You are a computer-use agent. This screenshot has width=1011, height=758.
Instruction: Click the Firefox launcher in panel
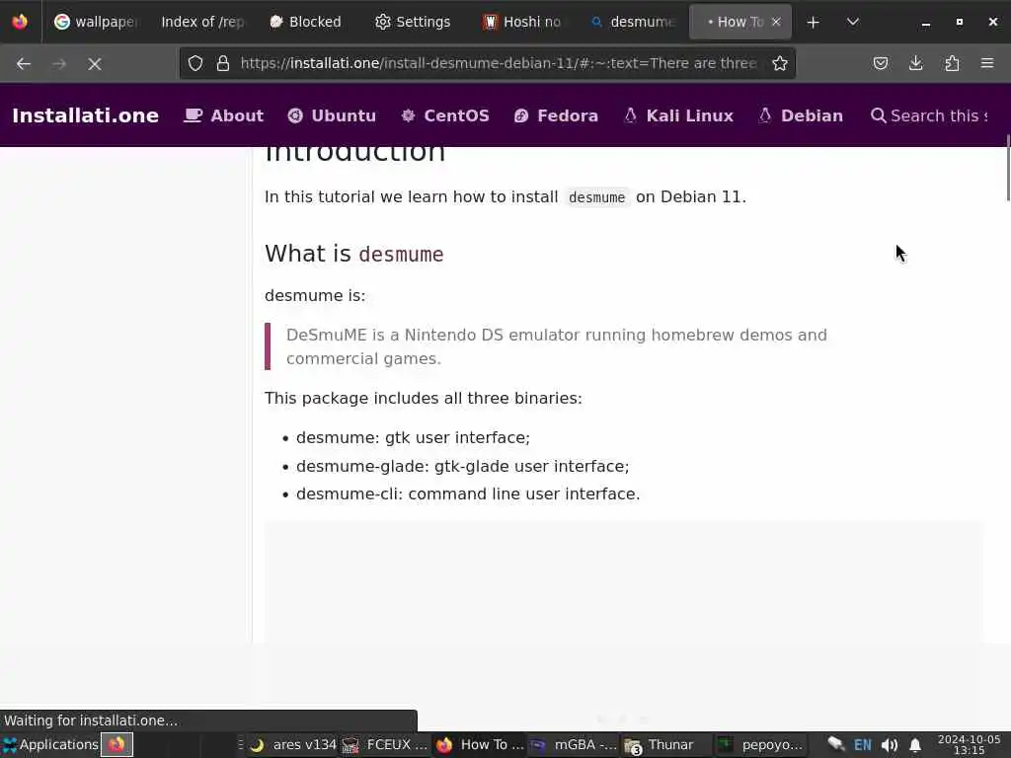117,744
